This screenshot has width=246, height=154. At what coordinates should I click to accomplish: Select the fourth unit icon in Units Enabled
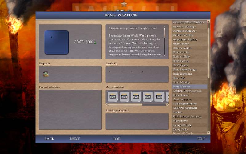pyautogui.click(x=148, y=96)
